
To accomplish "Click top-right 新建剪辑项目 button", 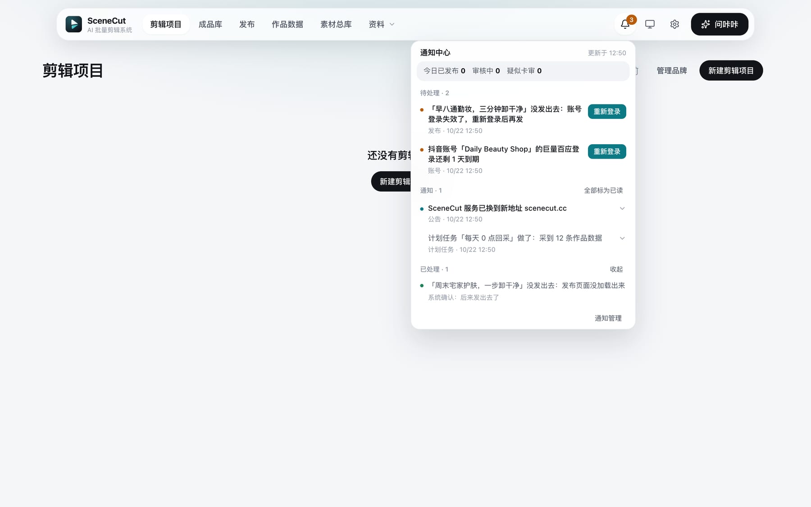I will coord(731,70).
